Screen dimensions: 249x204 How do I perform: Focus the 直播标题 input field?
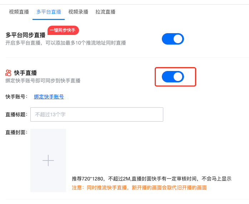tap(97, 114)
